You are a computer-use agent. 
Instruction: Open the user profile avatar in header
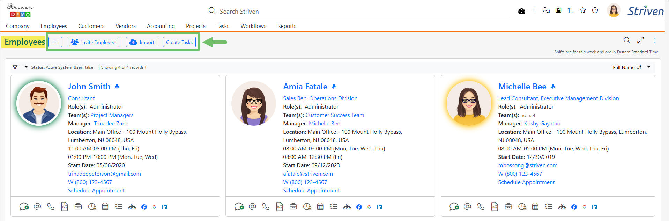614,10
